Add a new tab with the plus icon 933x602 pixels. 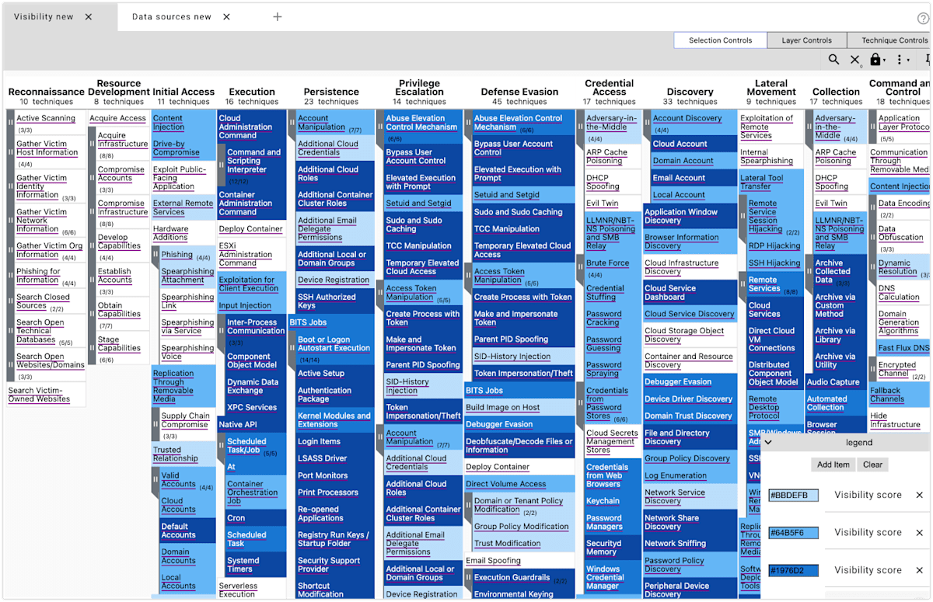tap(278, 16)
